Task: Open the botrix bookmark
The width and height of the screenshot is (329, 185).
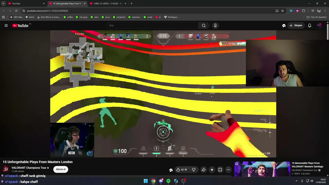Action: pyautogui.click(x=30, y=17)
